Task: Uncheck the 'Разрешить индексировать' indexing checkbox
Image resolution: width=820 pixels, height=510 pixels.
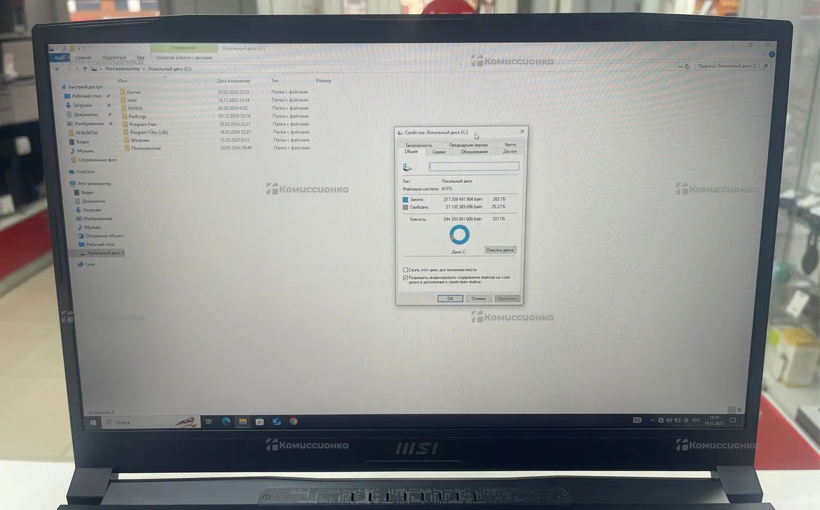Action: (406, 278)
